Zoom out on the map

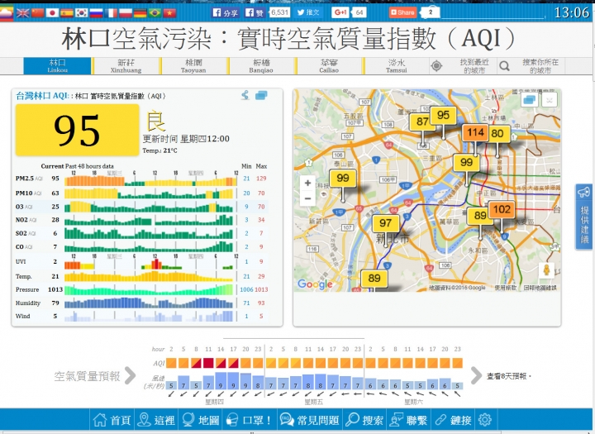pyautogui.click(x=307, y=198)
